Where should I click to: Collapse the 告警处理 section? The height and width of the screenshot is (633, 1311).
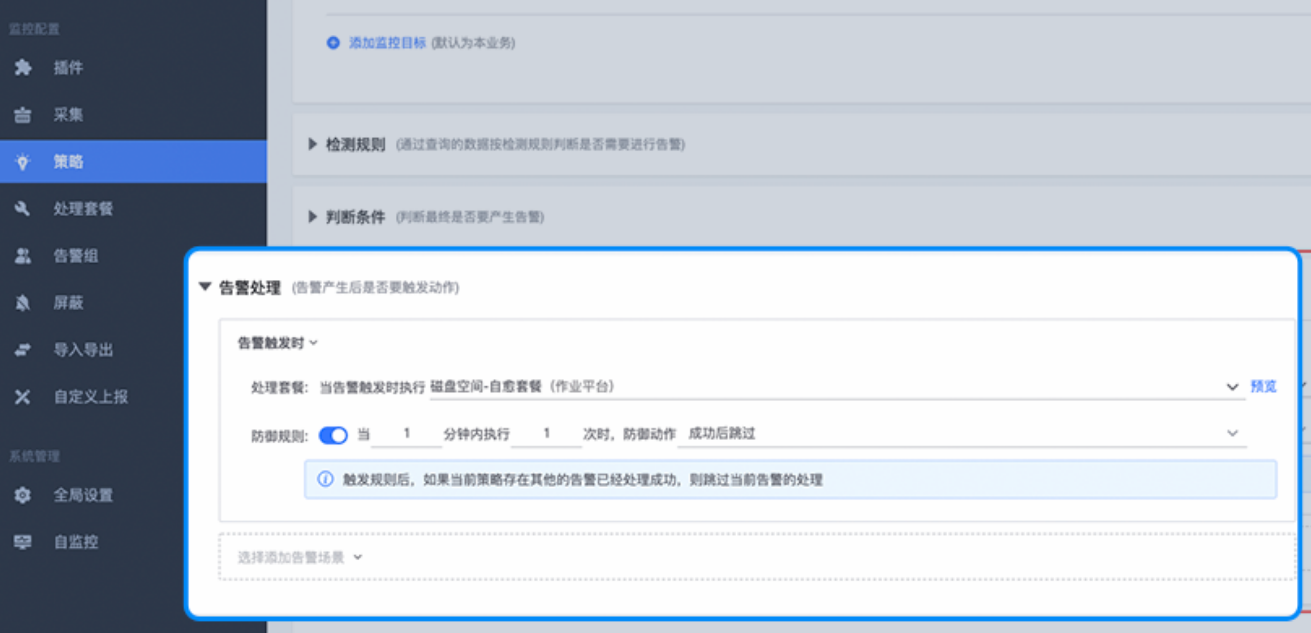[205, 287]
